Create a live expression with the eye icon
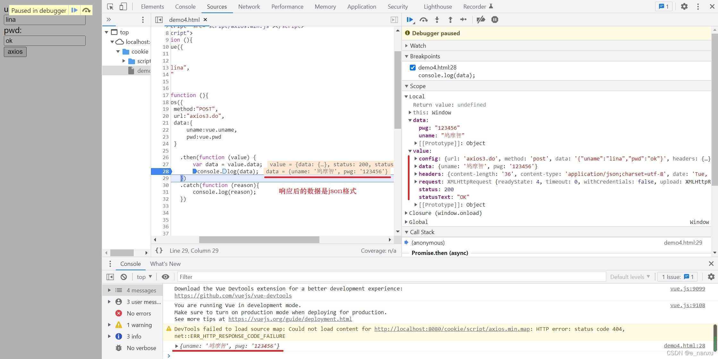Viewport: 718px width, 359px height. (165, 277)
